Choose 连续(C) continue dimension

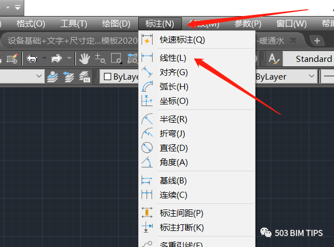tap(197, 195)
